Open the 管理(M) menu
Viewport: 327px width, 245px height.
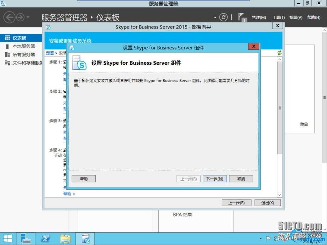[x=259, y=17]
